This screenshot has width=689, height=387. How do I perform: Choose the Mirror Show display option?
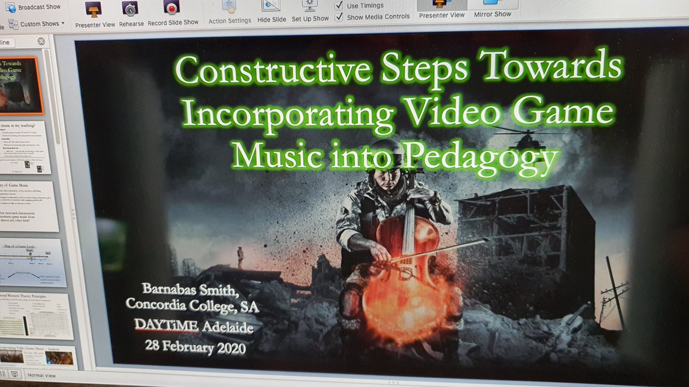coord(493,9)
